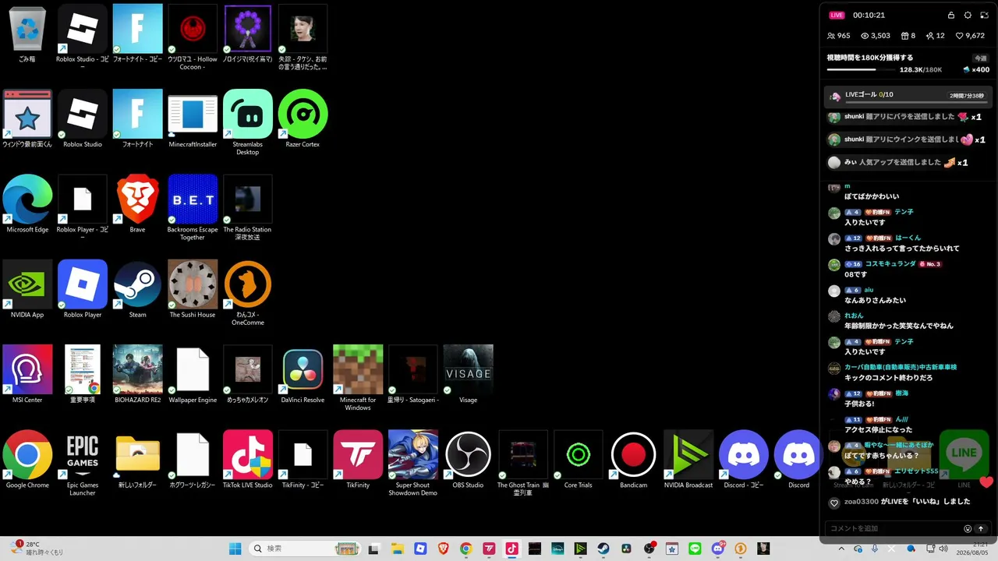Click the new followers count showing 12
Viewport: 998px width, 561px height.
coord(935,36)
